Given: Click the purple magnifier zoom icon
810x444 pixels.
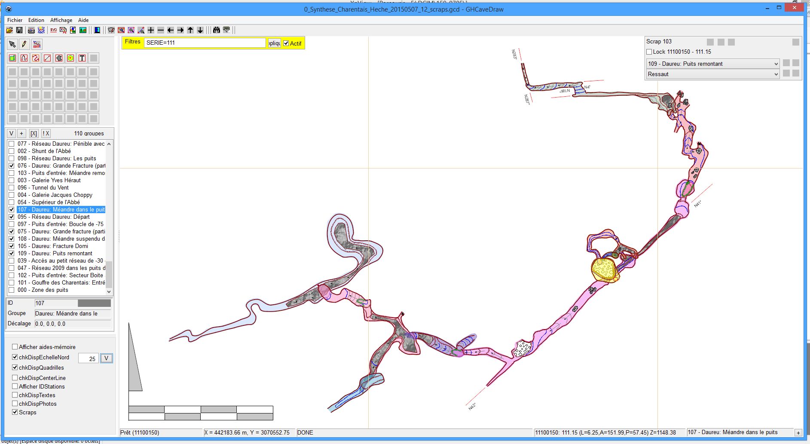Looking at the screenshot, I should coord(131,30).
